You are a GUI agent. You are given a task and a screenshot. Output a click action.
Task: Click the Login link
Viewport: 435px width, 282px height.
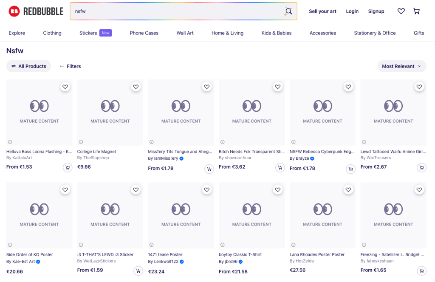point(352,11)
